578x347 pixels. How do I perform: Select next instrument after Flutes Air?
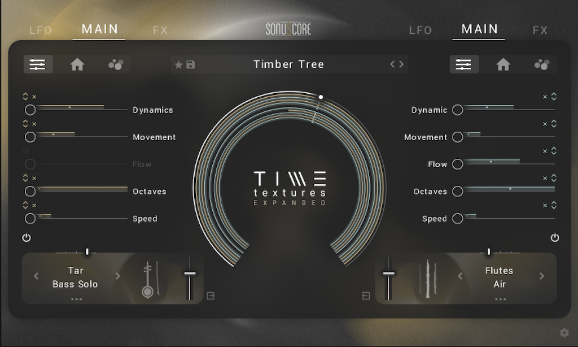pos(541,276)
